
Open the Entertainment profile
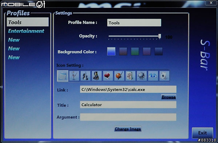point(26,31)
